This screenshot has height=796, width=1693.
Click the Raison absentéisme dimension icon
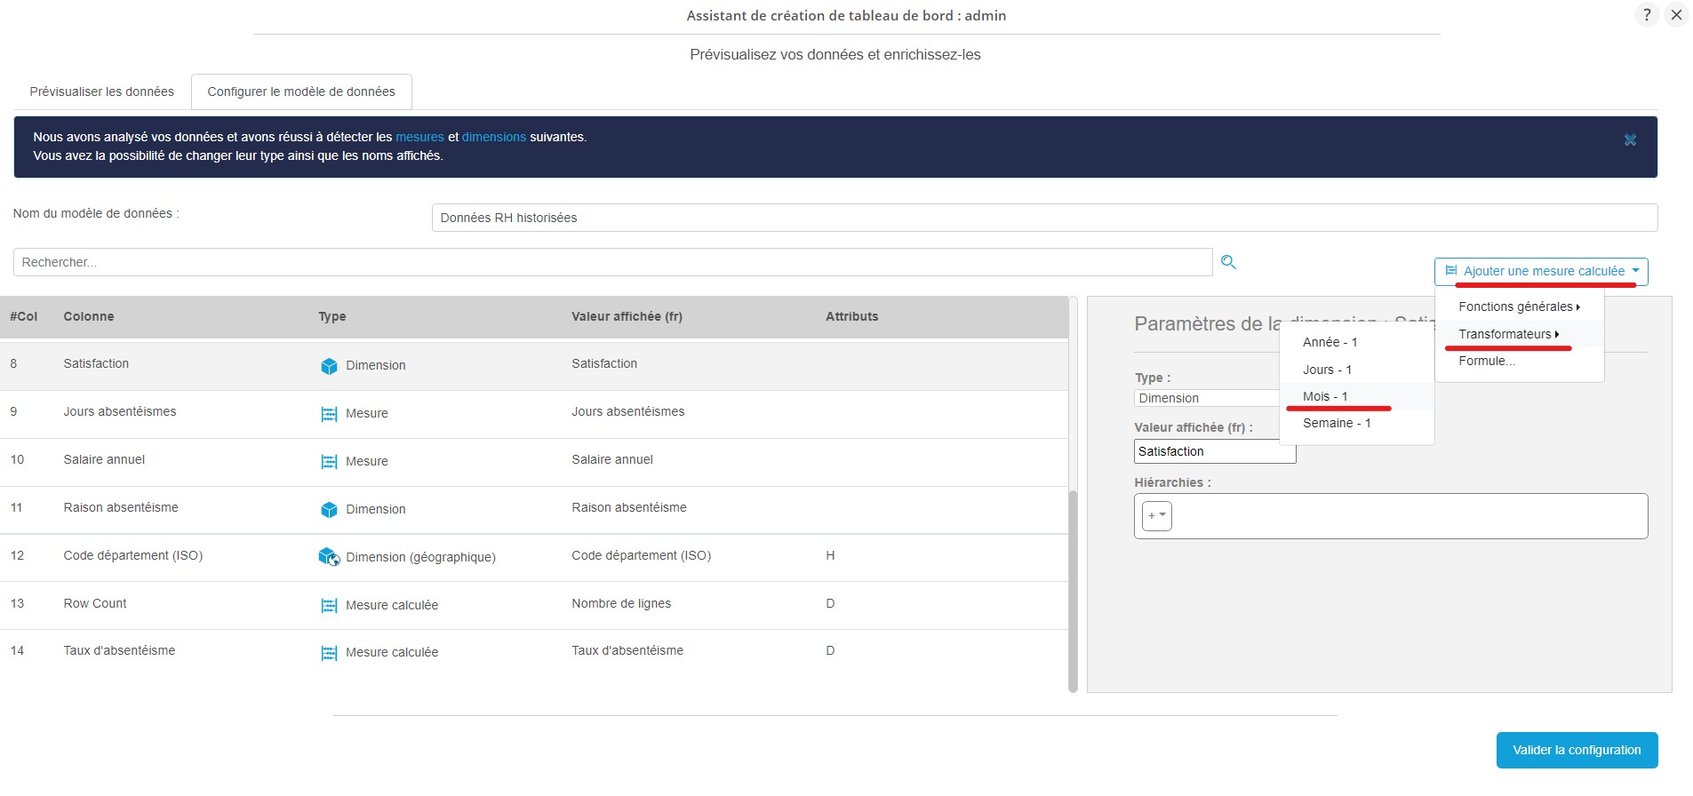pos(329,510)
